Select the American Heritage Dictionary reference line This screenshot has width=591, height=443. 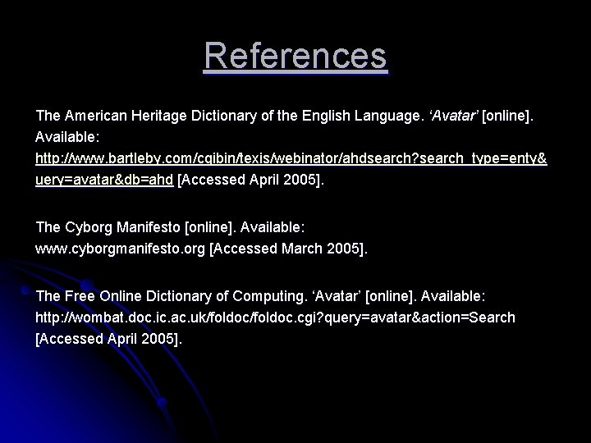point(285,116)
